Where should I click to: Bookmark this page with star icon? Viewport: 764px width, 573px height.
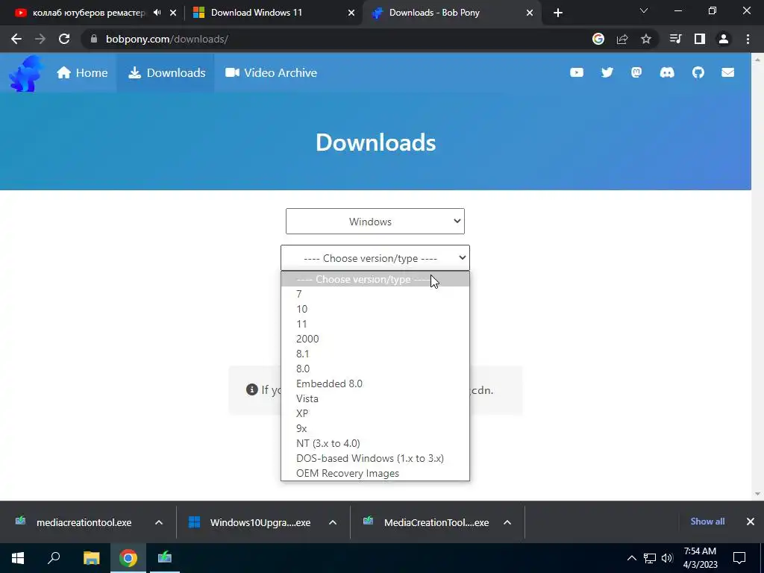(645, 39)
